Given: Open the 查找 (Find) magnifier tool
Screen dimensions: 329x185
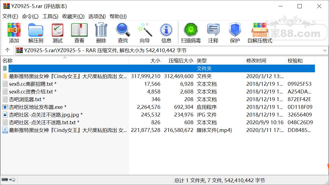Looking at the screenshot, I should click(x=123, y=30).
